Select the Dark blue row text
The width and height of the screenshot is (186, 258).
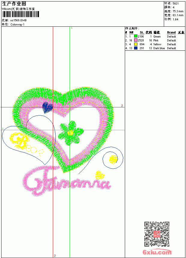pyautogui.click(x=159, y=48)
